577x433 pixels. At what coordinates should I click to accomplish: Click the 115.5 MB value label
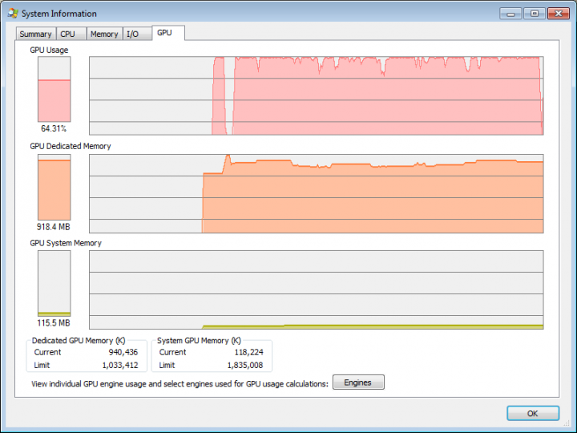coord(54,323)
